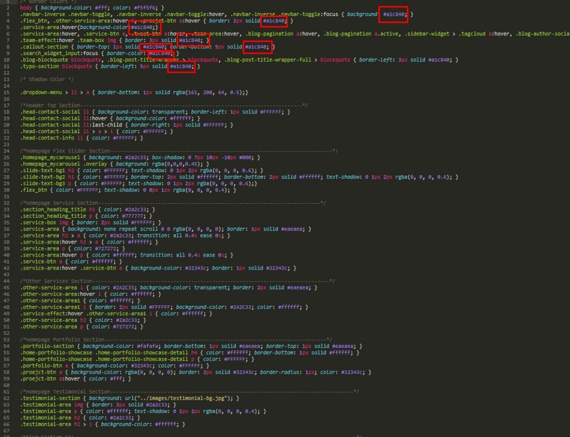570x437 pixels.
Task: Click ".slide-text-bg3" selector on line 29
Action: click(42, 184)
